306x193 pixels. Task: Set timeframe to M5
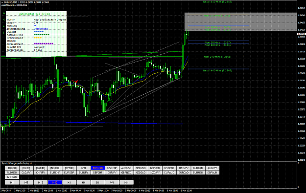26,182
